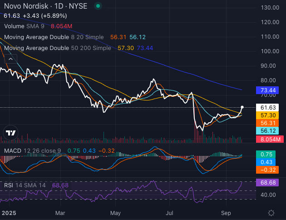Click the Mar time axis label
The width and height of the screenshot is (286, 220).
coord(60,213)
